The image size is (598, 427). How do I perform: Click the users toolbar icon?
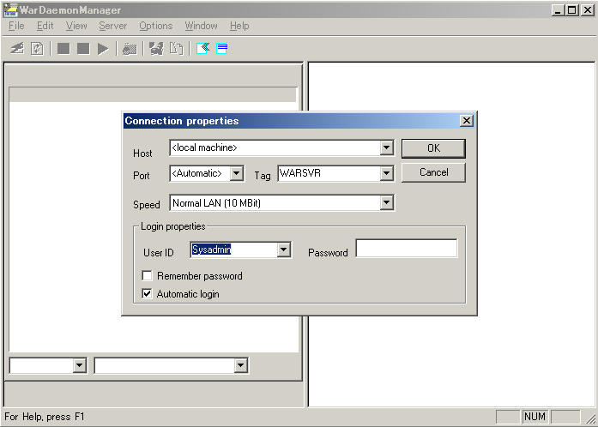pos(156,48)
